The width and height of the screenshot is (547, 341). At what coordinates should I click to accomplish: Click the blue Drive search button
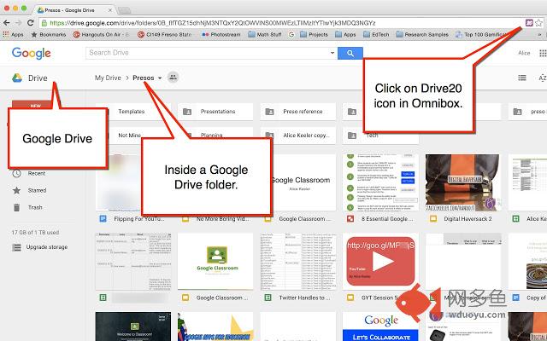(x=349, y=53)
